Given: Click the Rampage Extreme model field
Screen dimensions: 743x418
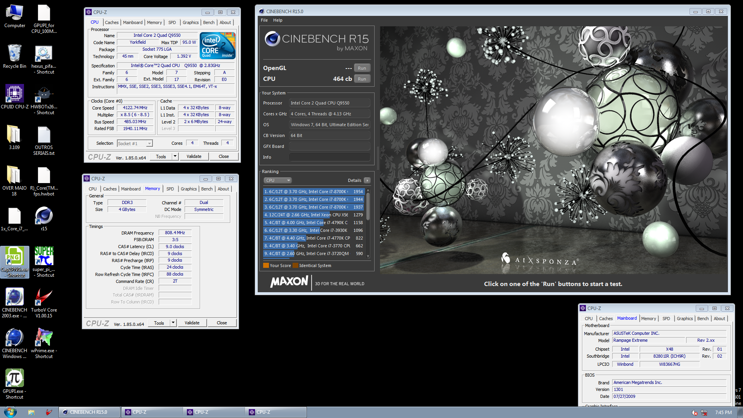Looking at the screenshot, I should [x=649, y=341].
